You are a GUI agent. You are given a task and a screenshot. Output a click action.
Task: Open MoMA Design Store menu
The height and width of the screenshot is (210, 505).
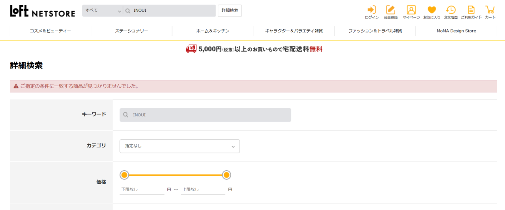(x=456, y=31)
